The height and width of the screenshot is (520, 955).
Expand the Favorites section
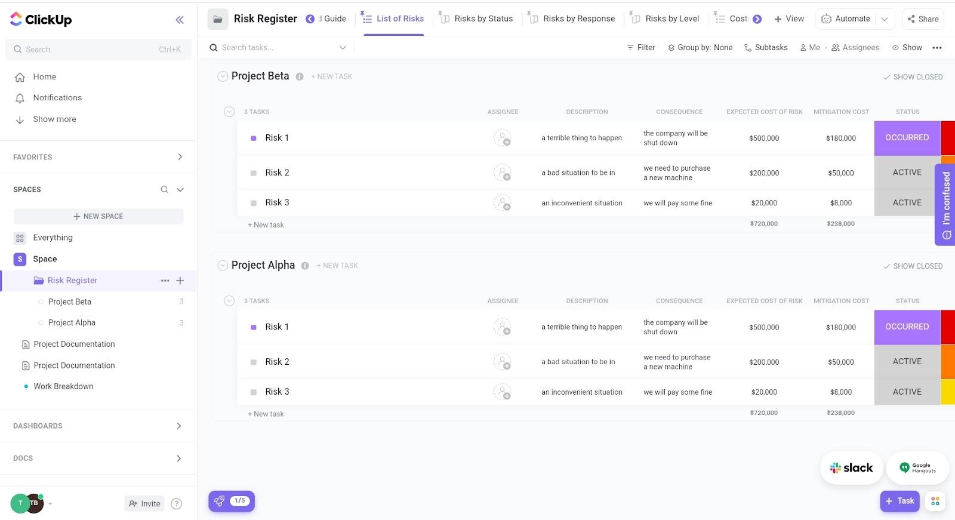pos(180,157)
